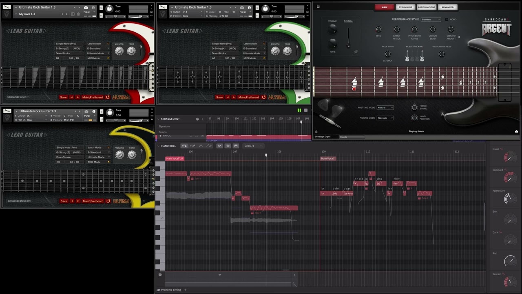Collapse the Arrangement section

click(x=158, y=119)
